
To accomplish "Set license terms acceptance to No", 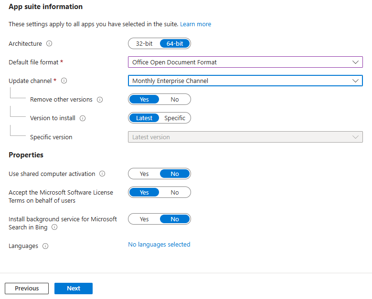I will [175, 192].
